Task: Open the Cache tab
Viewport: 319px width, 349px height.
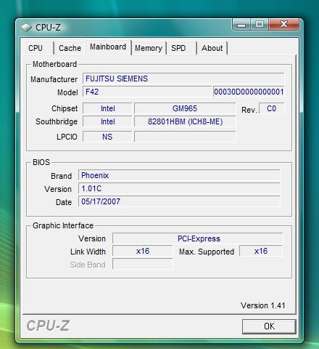Action: [x=70, y=48]
